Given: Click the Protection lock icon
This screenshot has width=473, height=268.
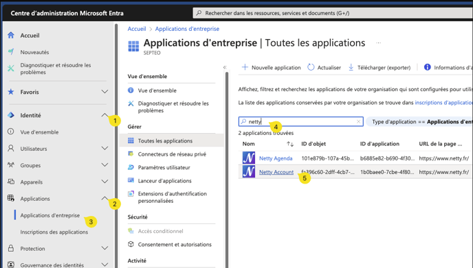Looking at the screenshot, I should pyautogui.click(x=11, y=248).
